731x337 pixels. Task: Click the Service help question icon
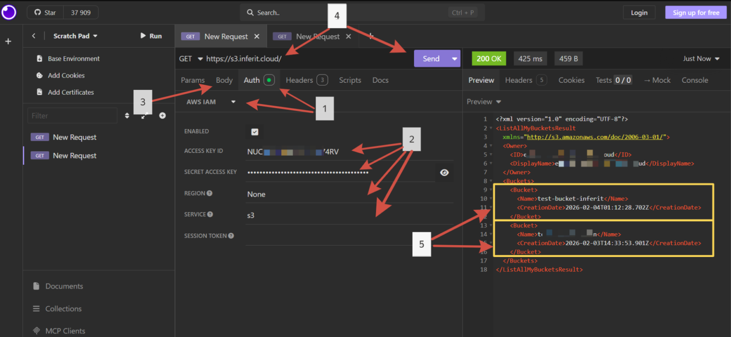pyautogui.click(x=210, y=214)
